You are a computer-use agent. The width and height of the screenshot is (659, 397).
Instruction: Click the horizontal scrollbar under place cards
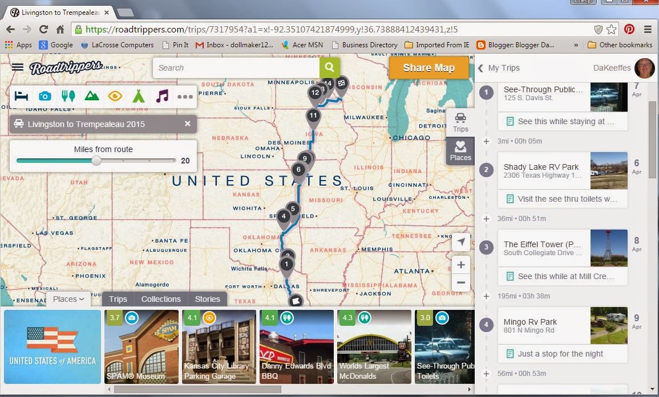(197, 389)
